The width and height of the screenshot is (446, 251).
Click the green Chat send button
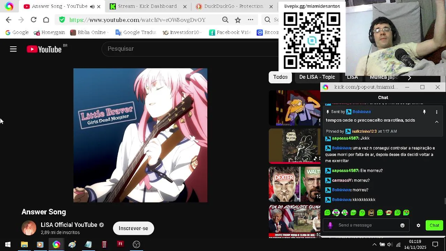(x=434, y=226)
